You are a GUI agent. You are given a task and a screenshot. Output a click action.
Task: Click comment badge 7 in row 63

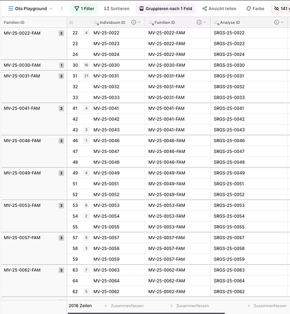86,270
